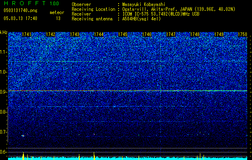Screen dimensions: 252x160
Task: Click the 0.6 kHz axis label
Action: point(3,152)
